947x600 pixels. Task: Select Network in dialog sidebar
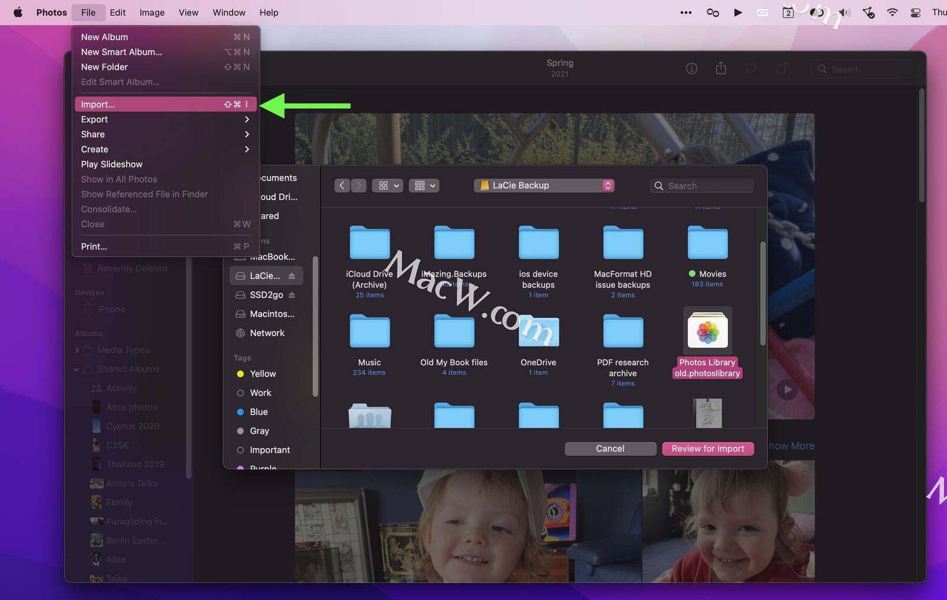coord(266,333)
